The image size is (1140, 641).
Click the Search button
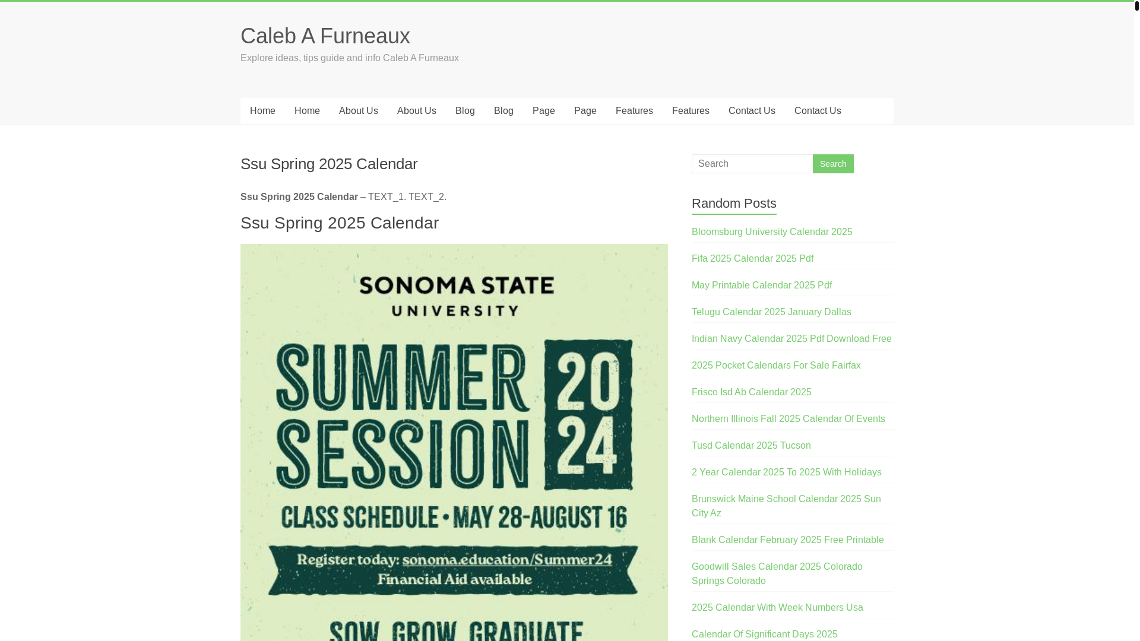click(x=833, y=164)
